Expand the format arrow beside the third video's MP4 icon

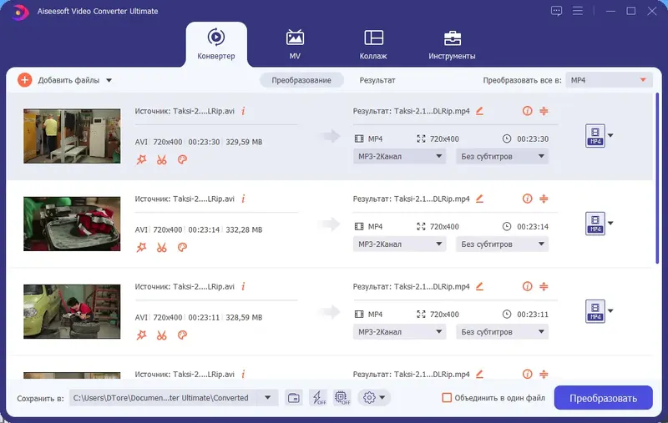(x=610, y=310)
